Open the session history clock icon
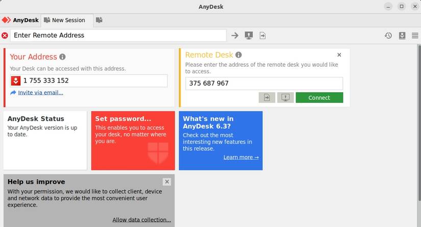421x227 pixels. 388,36
